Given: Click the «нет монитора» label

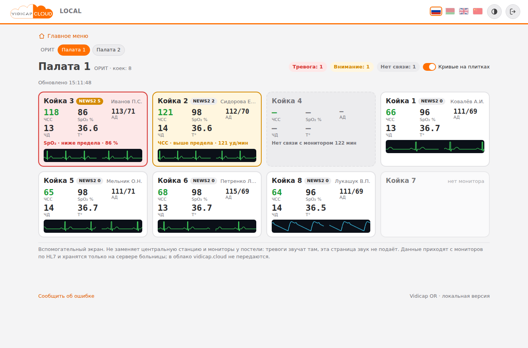Looking at the screenshot, I should pos(466,181).
